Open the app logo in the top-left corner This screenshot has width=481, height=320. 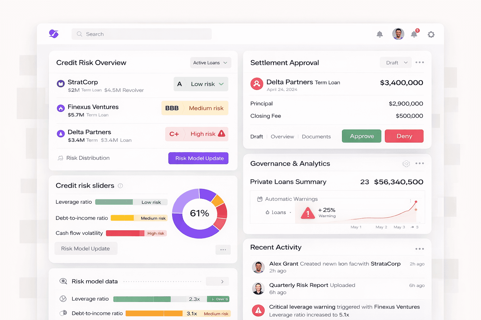[x=54, y=34]
